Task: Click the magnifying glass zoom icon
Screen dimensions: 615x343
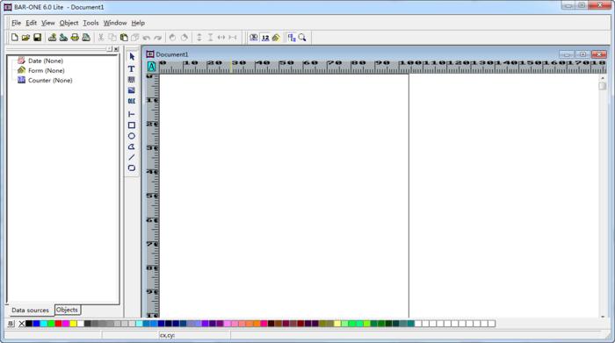Action: pyautogui.click(x=302, y=38)
